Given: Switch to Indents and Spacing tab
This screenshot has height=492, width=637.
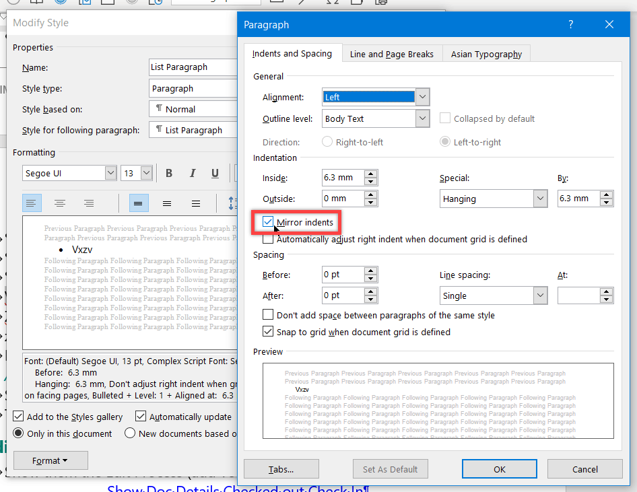Looking at the screenshot, I should pyautogui.click(x=292, y=54).
